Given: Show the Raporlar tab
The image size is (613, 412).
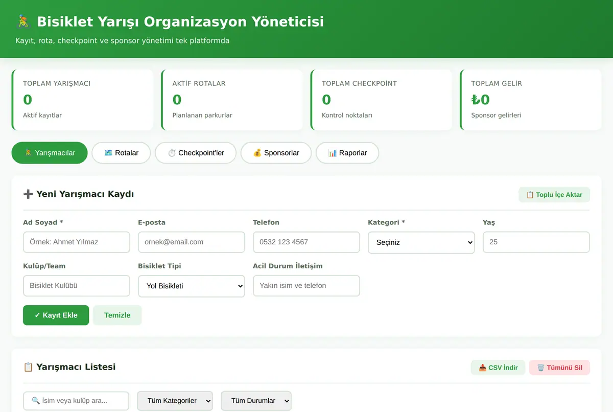Looking at the screenshot, I should [x=347, y=153].
